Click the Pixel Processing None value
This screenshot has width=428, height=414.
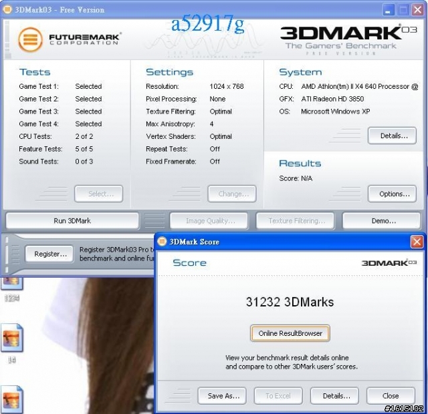(x=217, y=99)
